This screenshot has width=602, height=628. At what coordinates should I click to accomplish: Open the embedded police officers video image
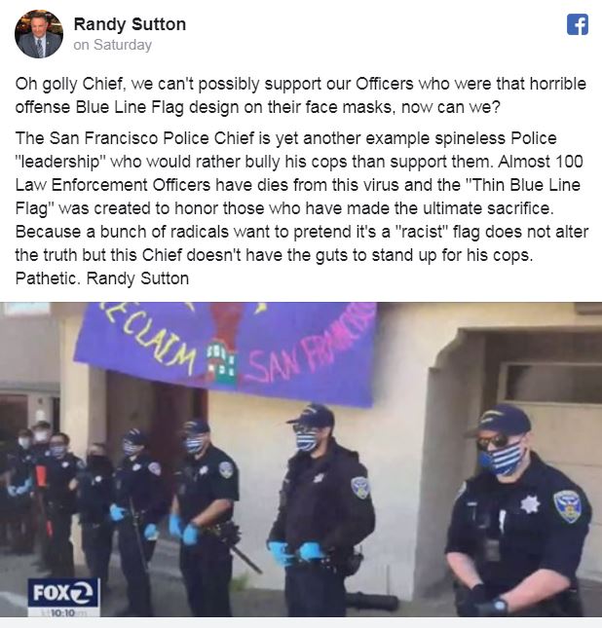301,460
